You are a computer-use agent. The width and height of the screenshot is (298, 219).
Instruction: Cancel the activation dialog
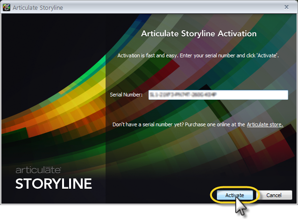(x=274, y=195)
